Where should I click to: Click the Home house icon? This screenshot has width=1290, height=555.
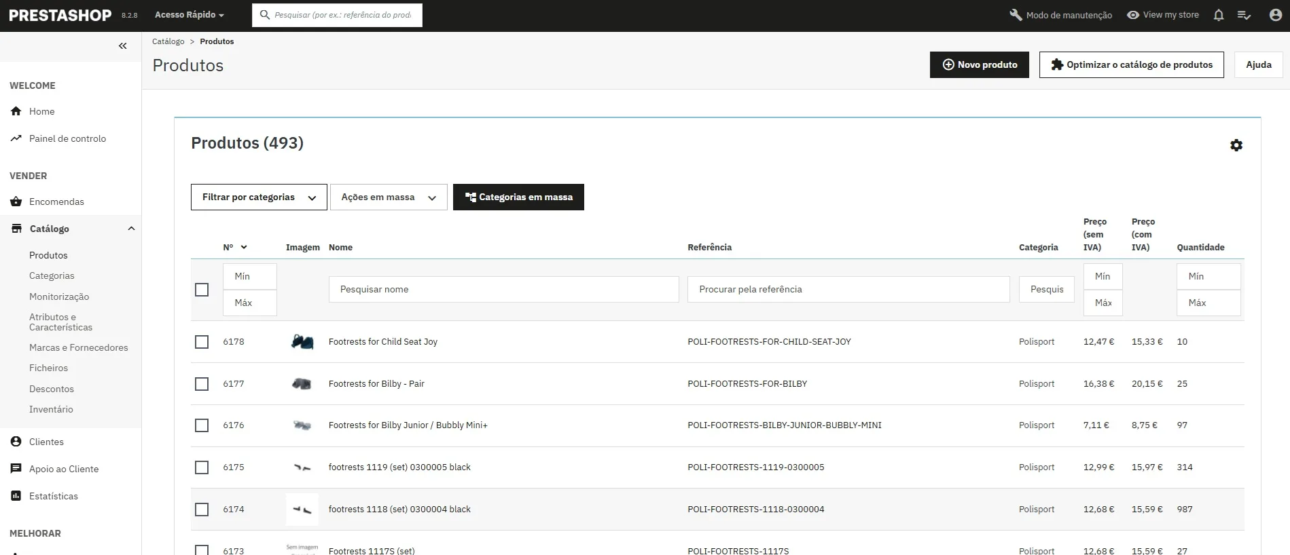tap(16, 111)
